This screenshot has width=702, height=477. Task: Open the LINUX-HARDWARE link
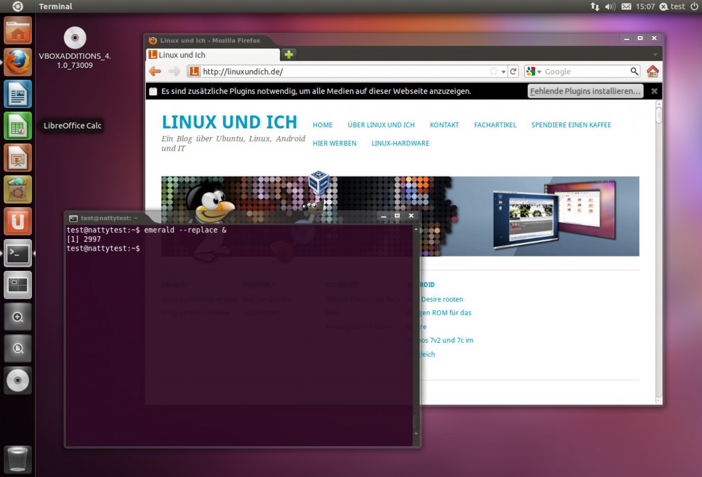[400, 143]
